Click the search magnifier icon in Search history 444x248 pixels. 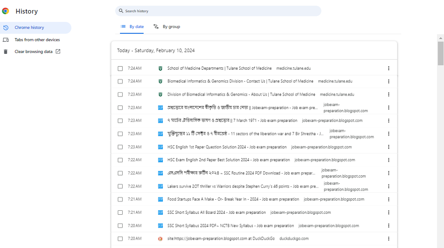click(x=121, y=11)
